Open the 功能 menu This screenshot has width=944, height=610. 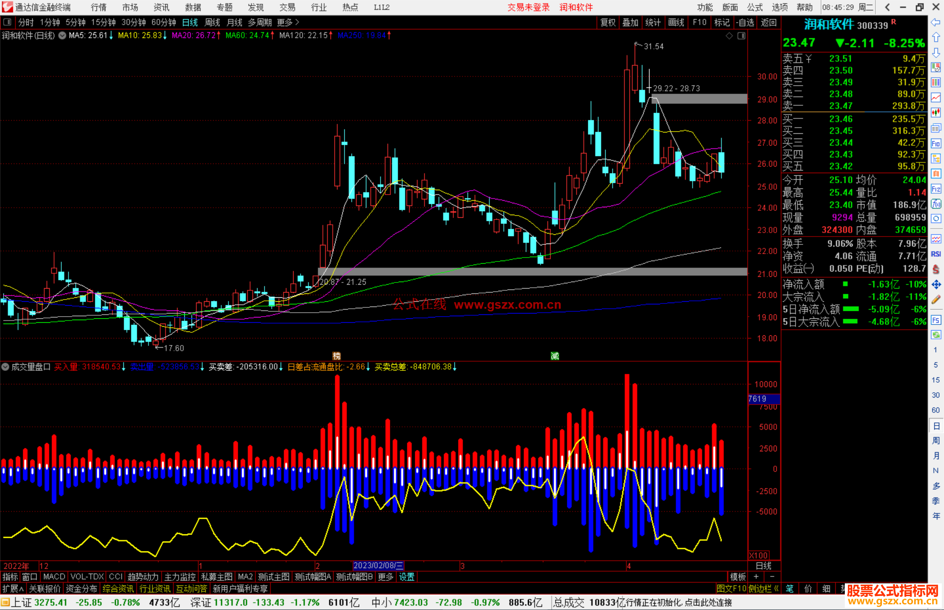click(x=705, y=7)
